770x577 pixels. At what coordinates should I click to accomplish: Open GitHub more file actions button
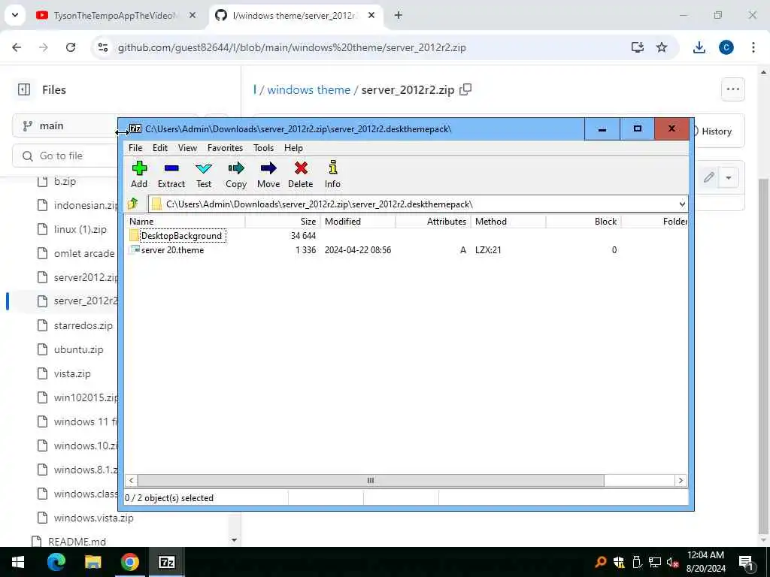[732, 89]
